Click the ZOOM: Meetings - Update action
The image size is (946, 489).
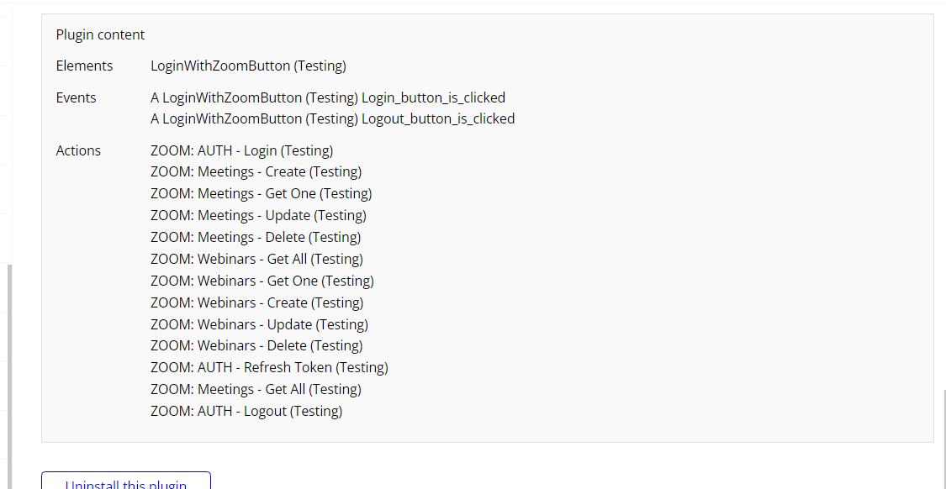click(x=258, y=215)
